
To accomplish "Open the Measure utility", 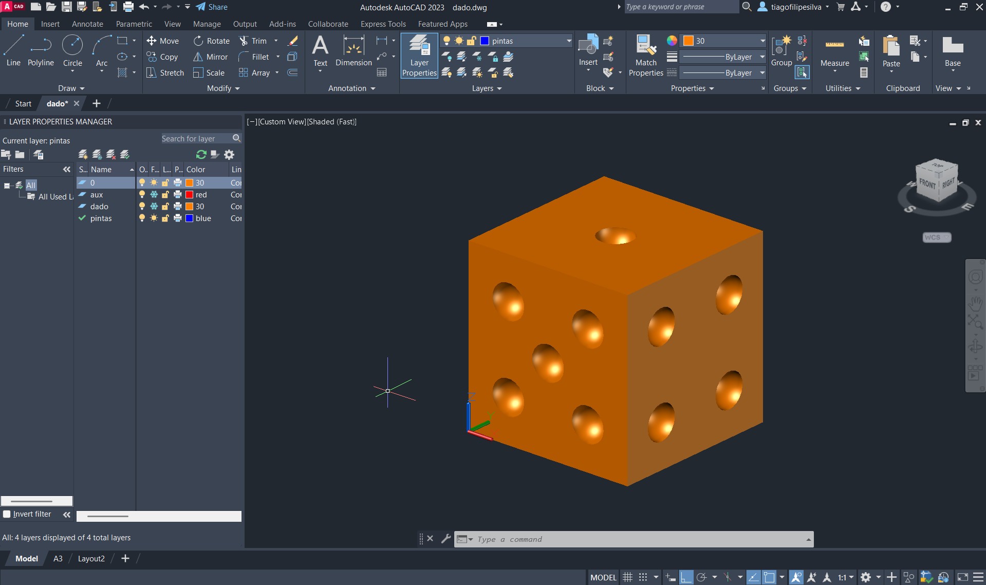I will click(834, 50).
